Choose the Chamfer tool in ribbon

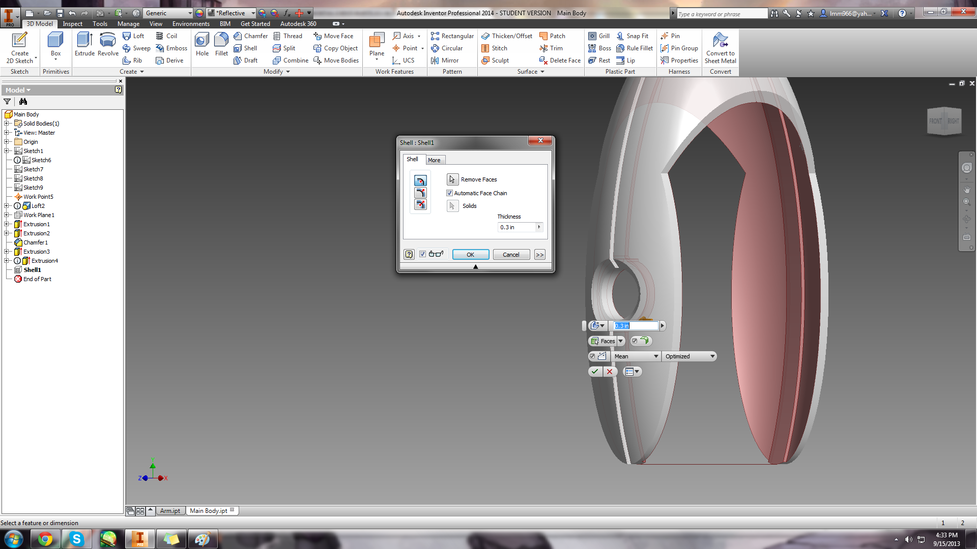tap(250, 36)
